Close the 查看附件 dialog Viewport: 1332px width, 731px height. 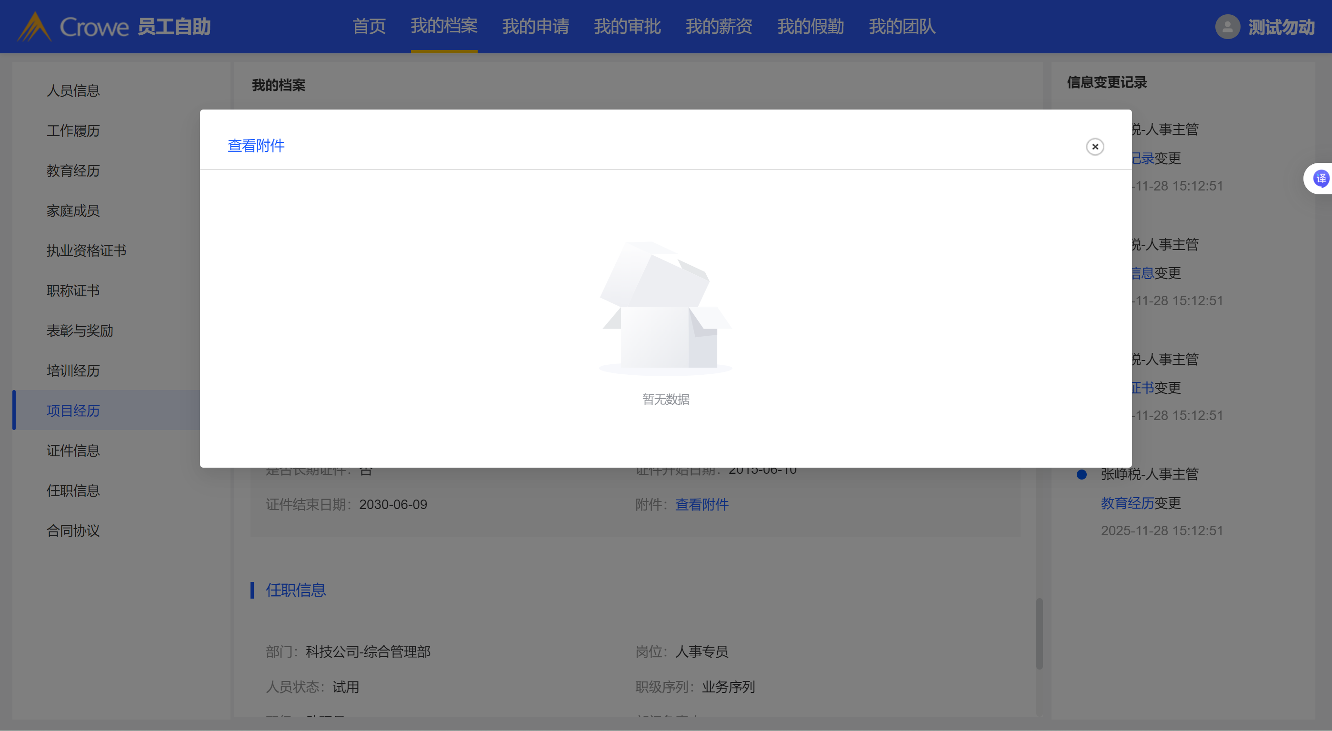pyautogui.click(x=1095, y=147)
